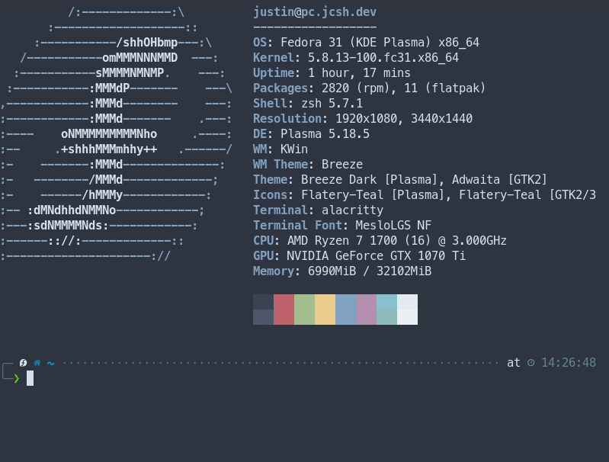Screen dimensions: 609x462
Task: Click the tilde directory symbol in prompt
Action: coord(51,364)
